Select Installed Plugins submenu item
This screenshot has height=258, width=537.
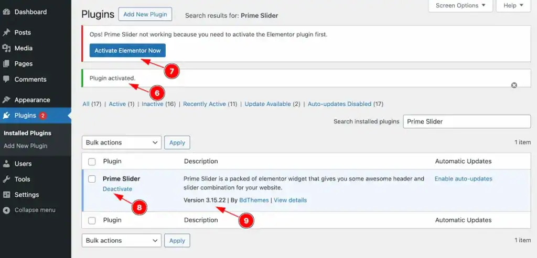click(x=27, y=133)
